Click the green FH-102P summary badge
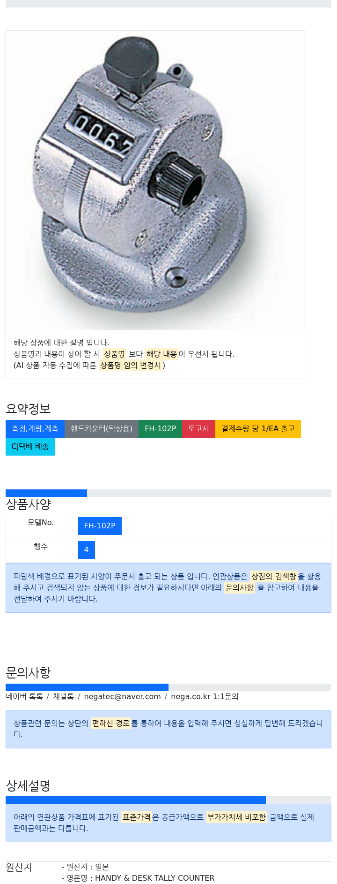 point(161,429)
